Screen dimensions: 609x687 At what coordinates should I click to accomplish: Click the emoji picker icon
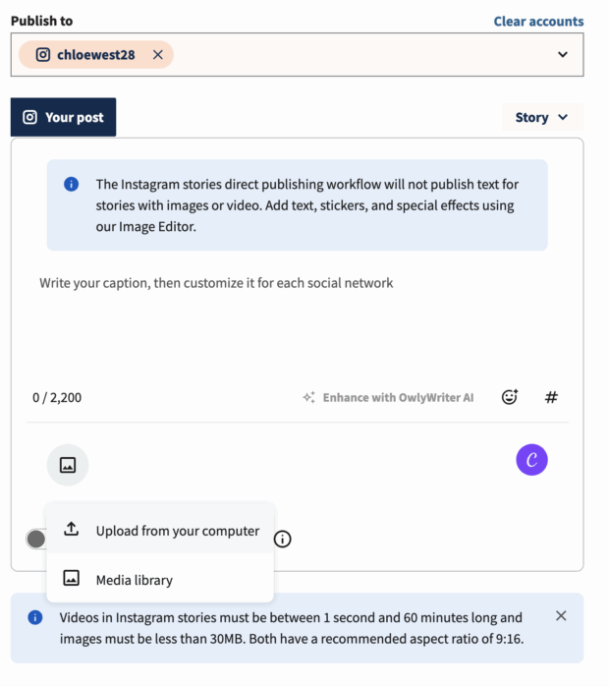[x=509, y=397]
